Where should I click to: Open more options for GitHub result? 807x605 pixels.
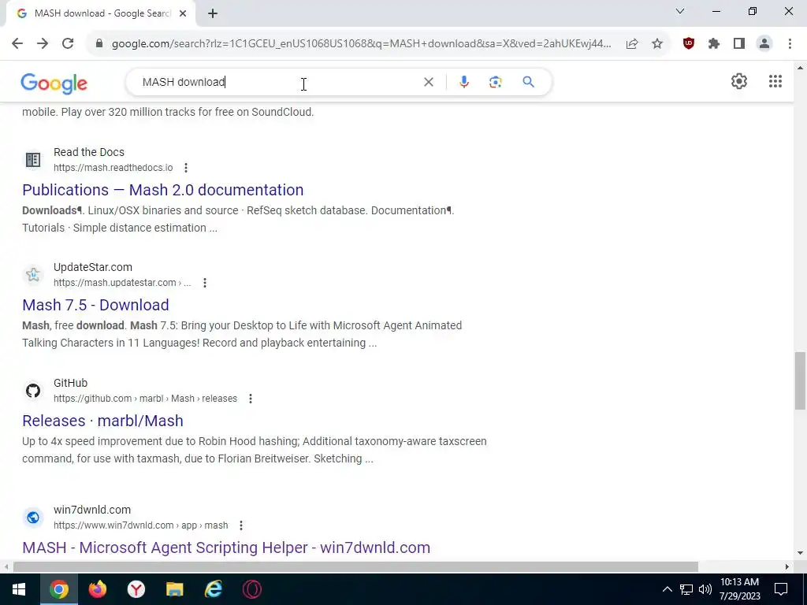251,399
